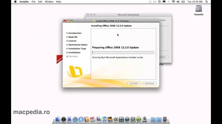Click the Go Back button

134,83
